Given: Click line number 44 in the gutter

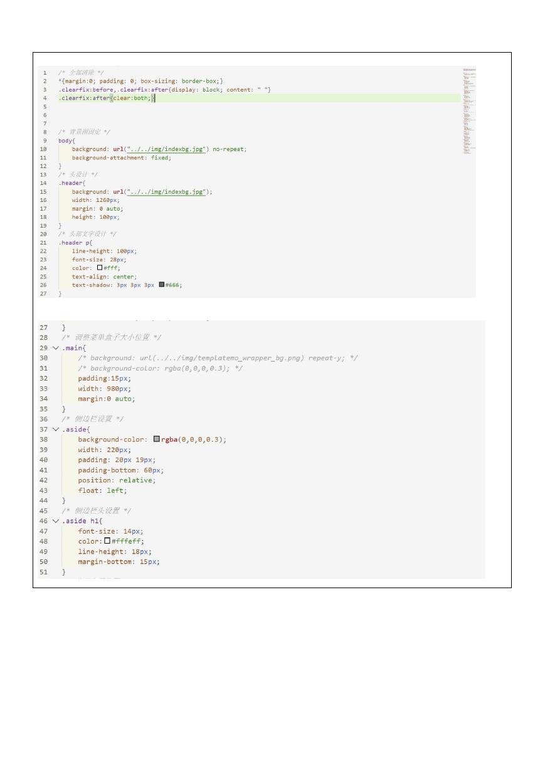Looking at the screenshot, I should click(43, 501).
